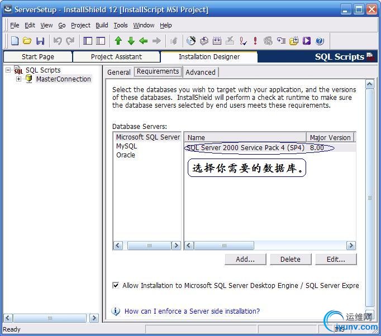Go down with the green down arrow
Viewport: 381px width, 336px height.
[131, 41]
